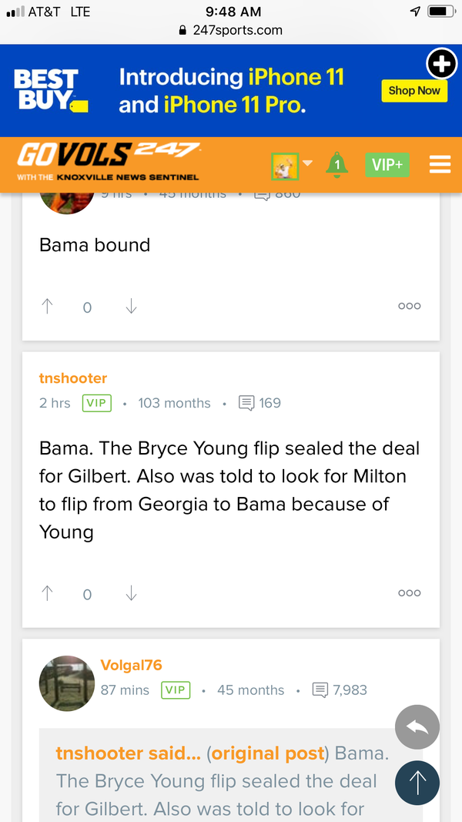Open the hamburger menu in the header
Screen dimensions: 462x822
(440, 164)
